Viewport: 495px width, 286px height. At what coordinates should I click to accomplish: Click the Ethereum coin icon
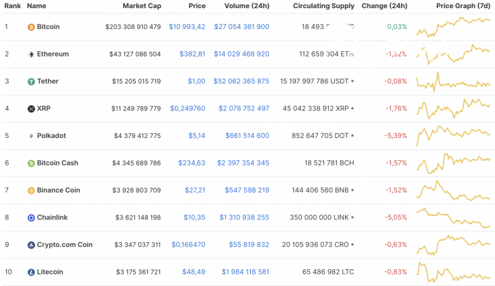pyautogui.click(x=31, y=55)
